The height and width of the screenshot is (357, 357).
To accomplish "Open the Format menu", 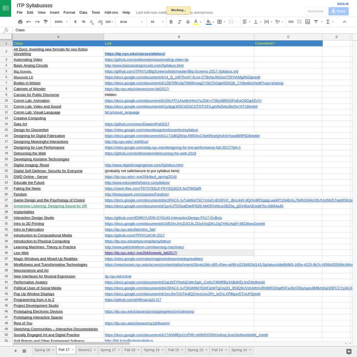I will 69,12.
